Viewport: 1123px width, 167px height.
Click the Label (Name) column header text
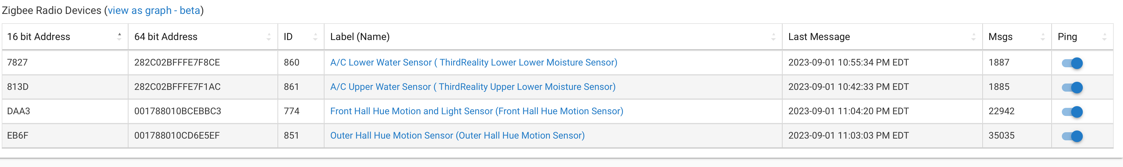(360, 37)
